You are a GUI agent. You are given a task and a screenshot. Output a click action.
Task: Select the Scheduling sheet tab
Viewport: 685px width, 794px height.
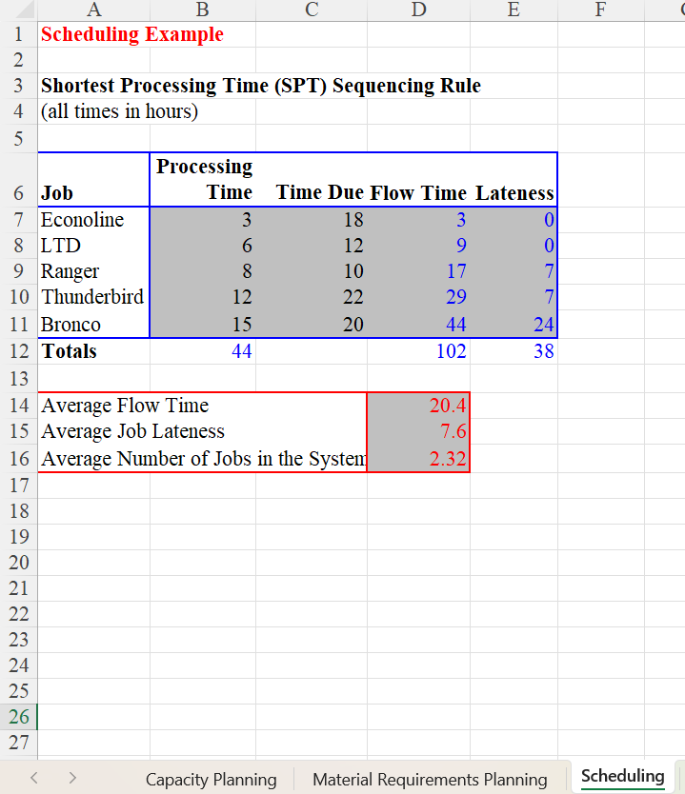(622, 776)
